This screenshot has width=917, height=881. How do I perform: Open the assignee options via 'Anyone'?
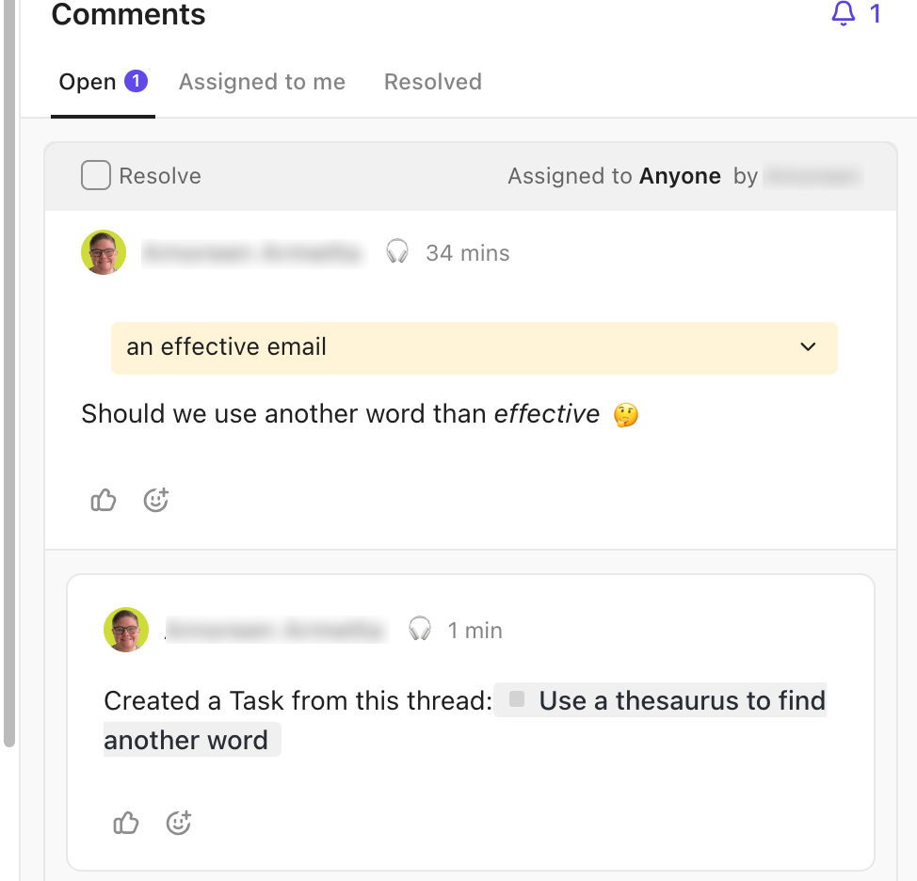click(680, 176)
